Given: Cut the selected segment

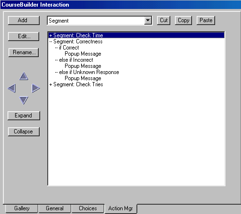Looking at the screenshot, I should (164, 20).
